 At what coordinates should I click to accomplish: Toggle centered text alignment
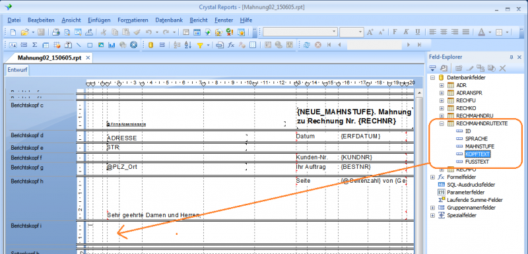444,32
